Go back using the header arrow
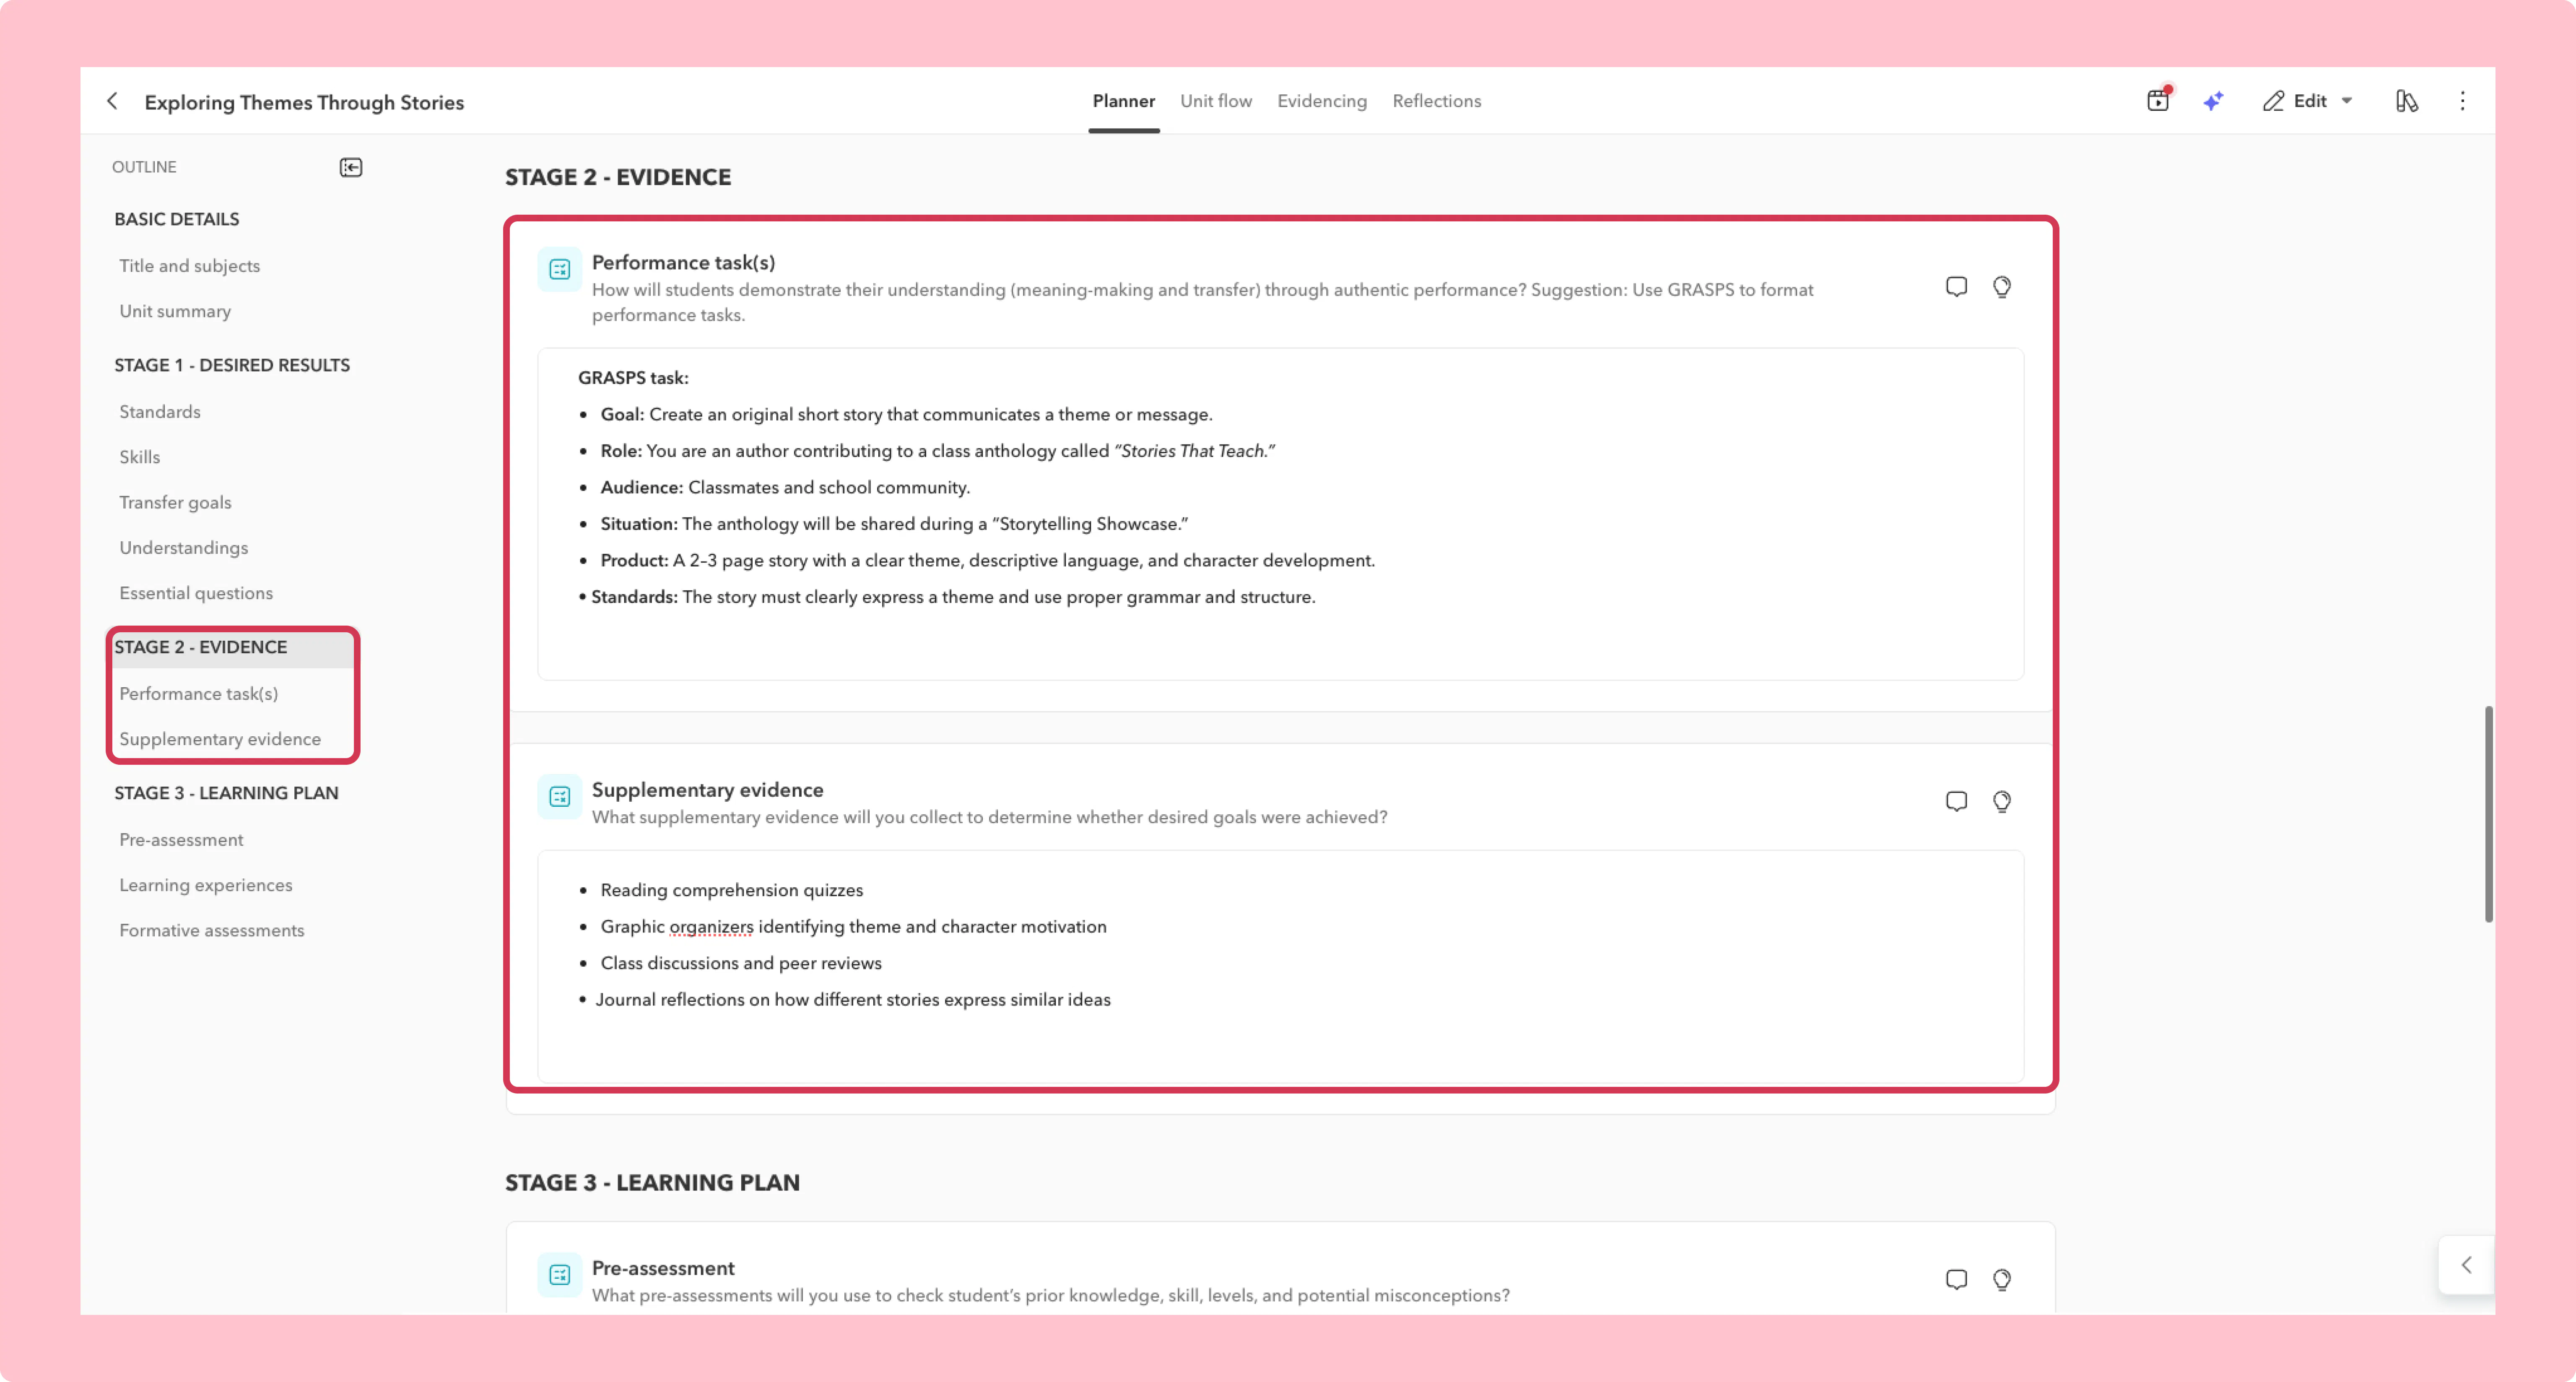Viewport: 2576px width, 1382px height. pyautogui.click(x=112, y=101)
